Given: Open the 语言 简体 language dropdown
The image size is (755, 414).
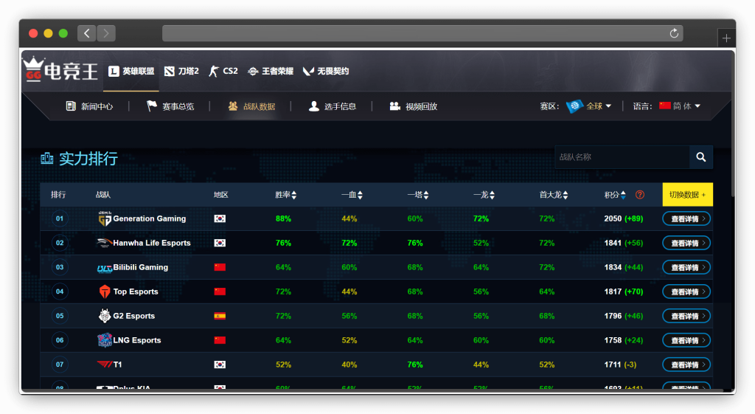Looking at the screenshot, I should click(680, 106).
